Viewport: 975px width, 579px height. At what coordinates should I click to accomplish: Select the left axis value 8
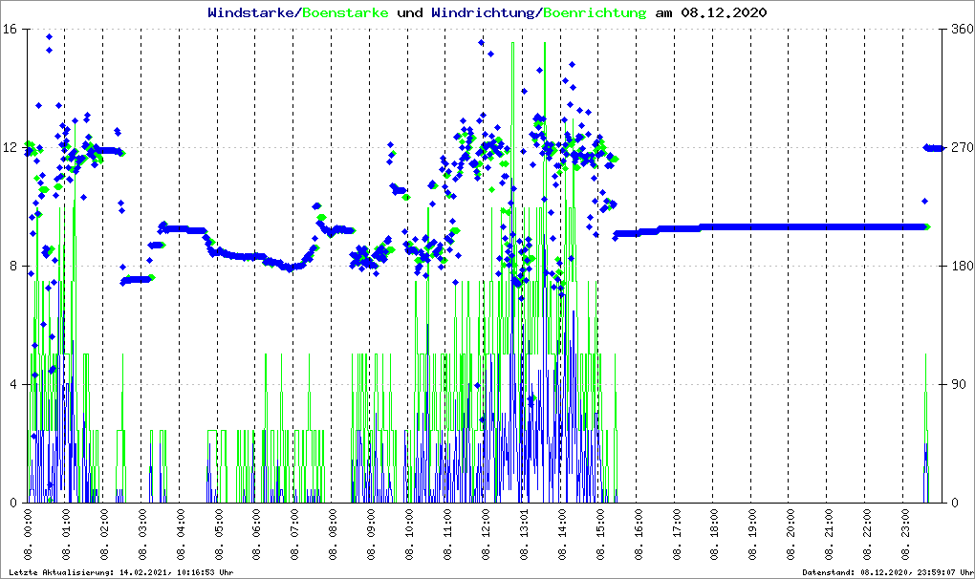(14, 266)
